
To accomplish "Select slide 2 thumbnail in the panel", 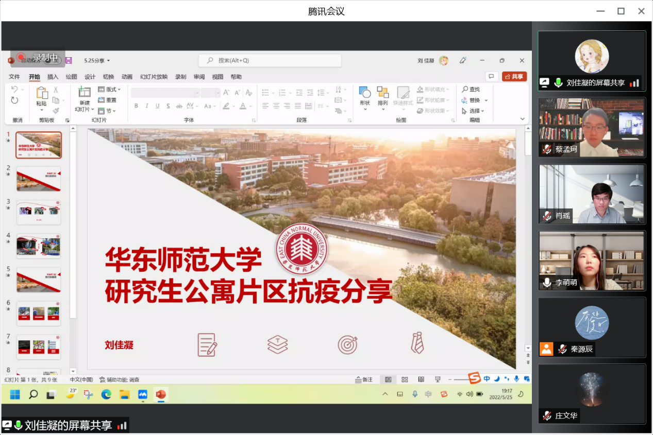I will (39, 179).
